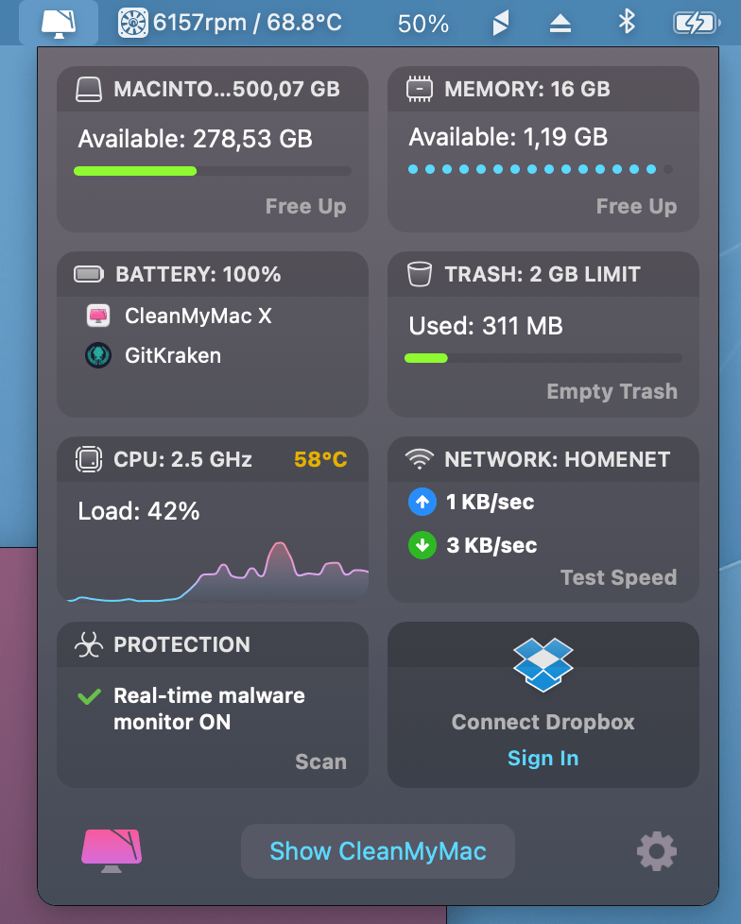Viewport: 741px width, 924px height.
Task: Click the fan speed monitor icon
Action: click(x=133, y=23)
